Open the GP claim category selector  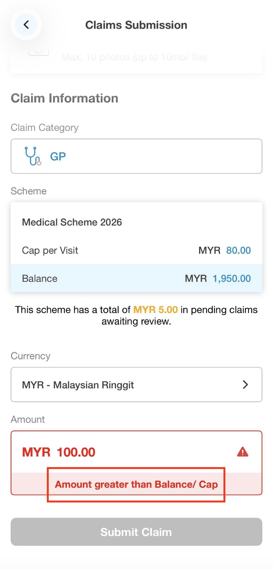coord(136,156)
